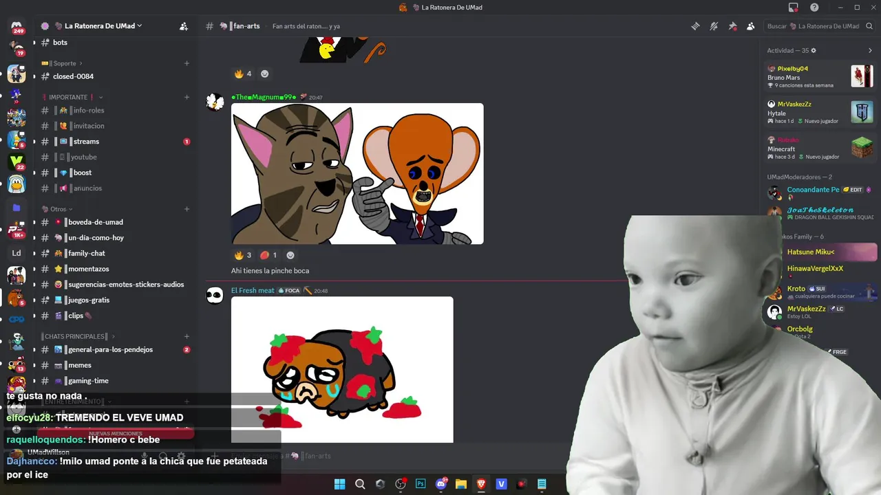
Task: Create channel in Otros with plus
Action: [187, 209]
